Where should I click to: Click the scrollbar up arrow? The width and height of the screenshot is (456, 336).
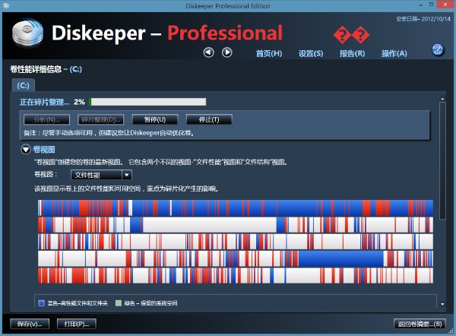pyautogui.click(x=442, y=99)
